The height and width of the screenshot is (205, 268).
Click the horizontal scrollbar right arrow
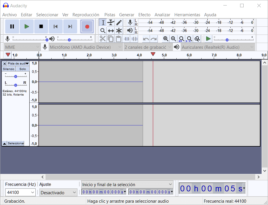[x=258, y=177]
